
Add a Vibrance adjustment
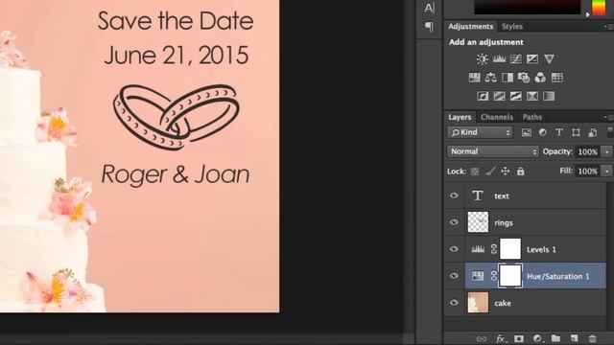tap(549, 59)
